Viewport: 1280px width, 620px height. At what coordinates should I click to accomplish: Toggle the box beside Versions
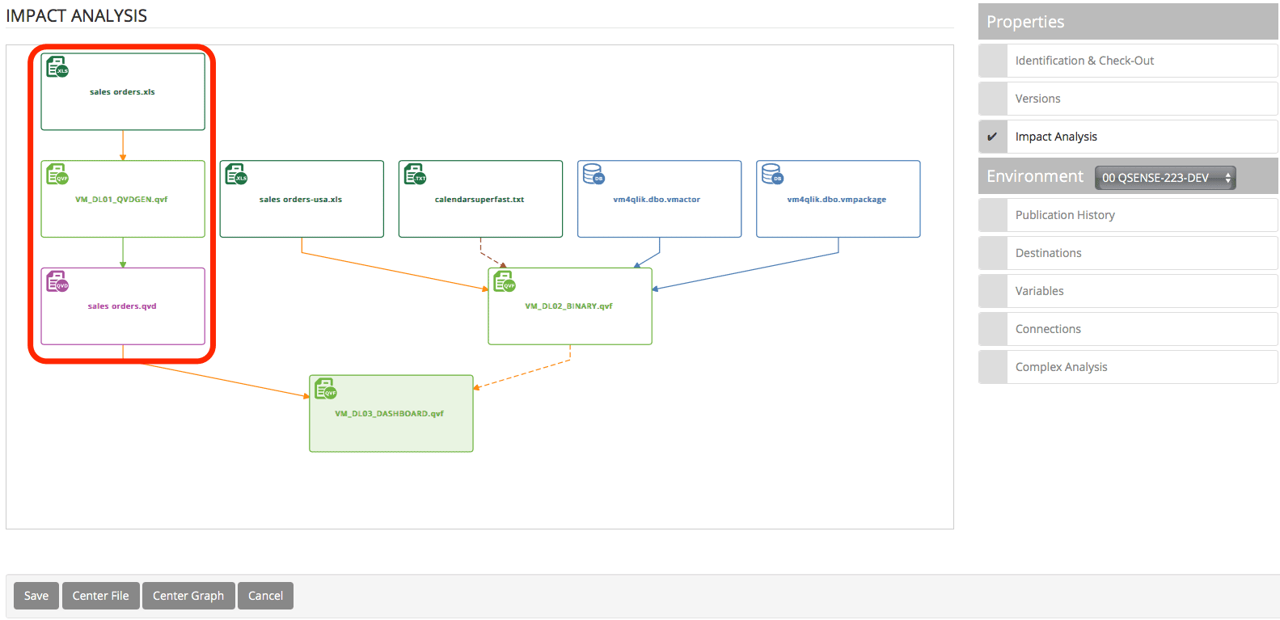coord(992,99)
